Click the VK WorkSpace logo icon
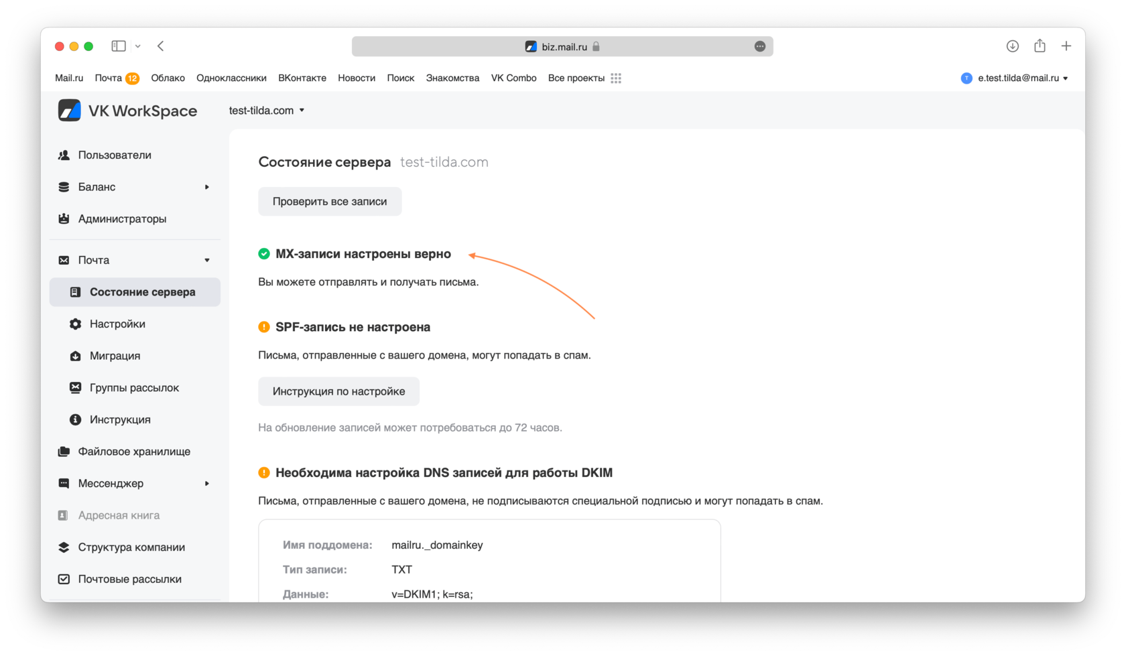The image size is (1126, 656). pyautogui.click(x=69, y=111)
